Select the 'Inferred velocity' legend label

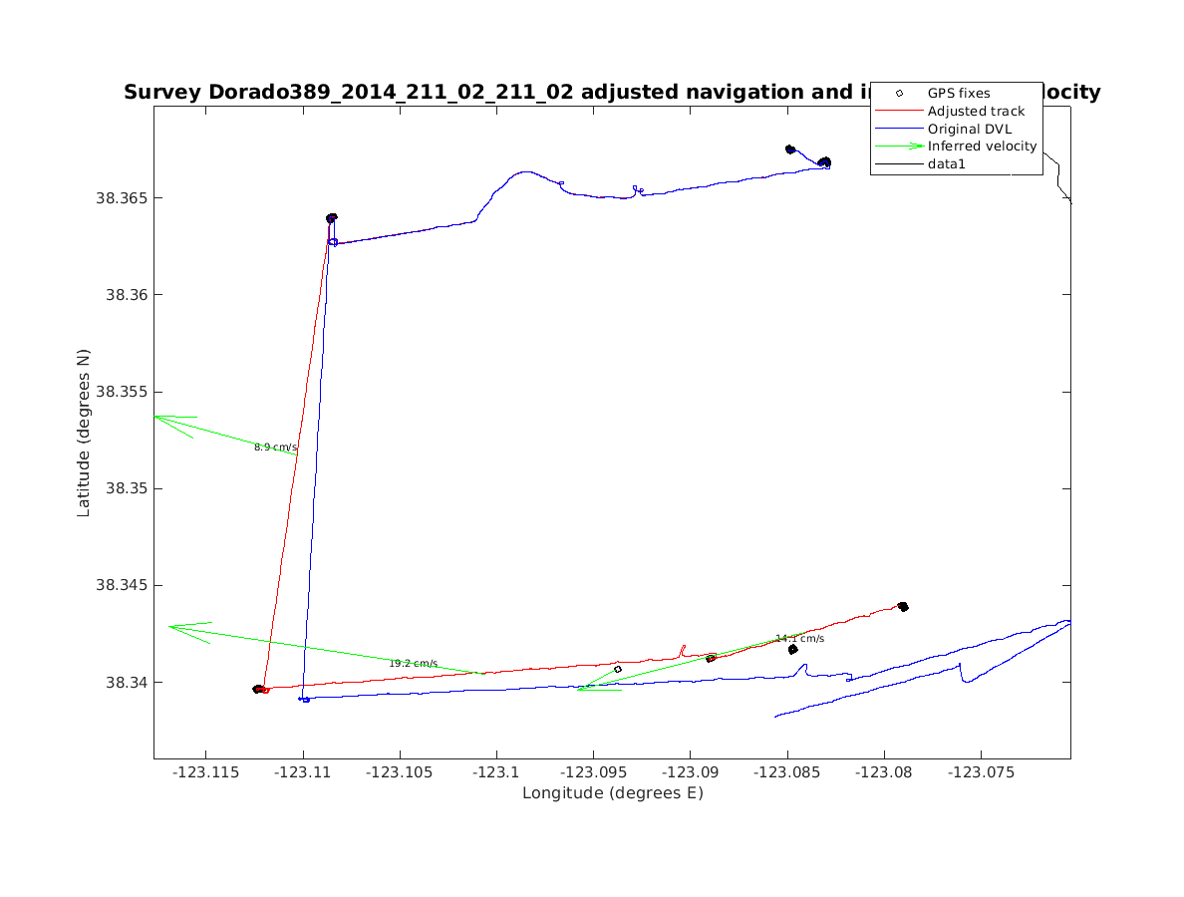coord(982,147)
